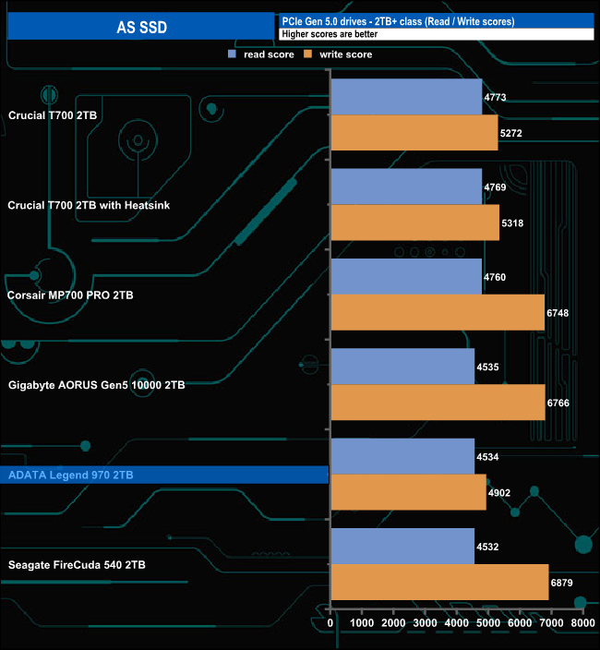The image size is (600, 650).
Task: Click the 5000 axis tick label
Action: pos(488,622)
